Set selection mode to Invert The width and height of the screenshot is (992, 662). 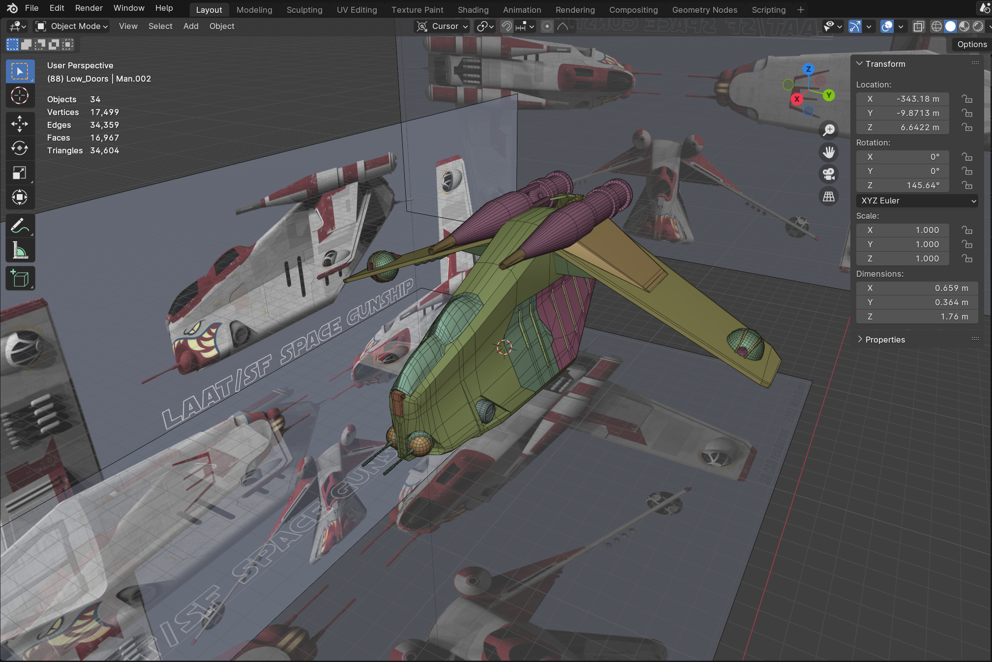(54, 45)
